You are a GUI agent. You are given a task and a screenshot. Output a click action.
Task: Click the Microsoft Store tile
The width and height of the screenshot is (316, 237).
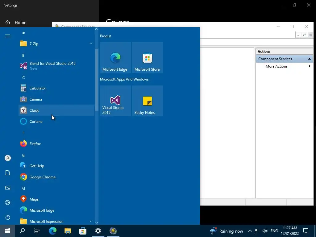point(147,58)
